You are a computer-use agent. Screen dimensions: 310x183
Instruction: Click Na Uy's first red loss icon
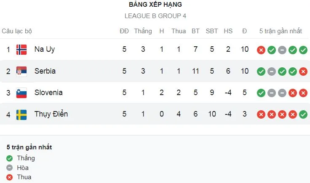tap(261, 50)
